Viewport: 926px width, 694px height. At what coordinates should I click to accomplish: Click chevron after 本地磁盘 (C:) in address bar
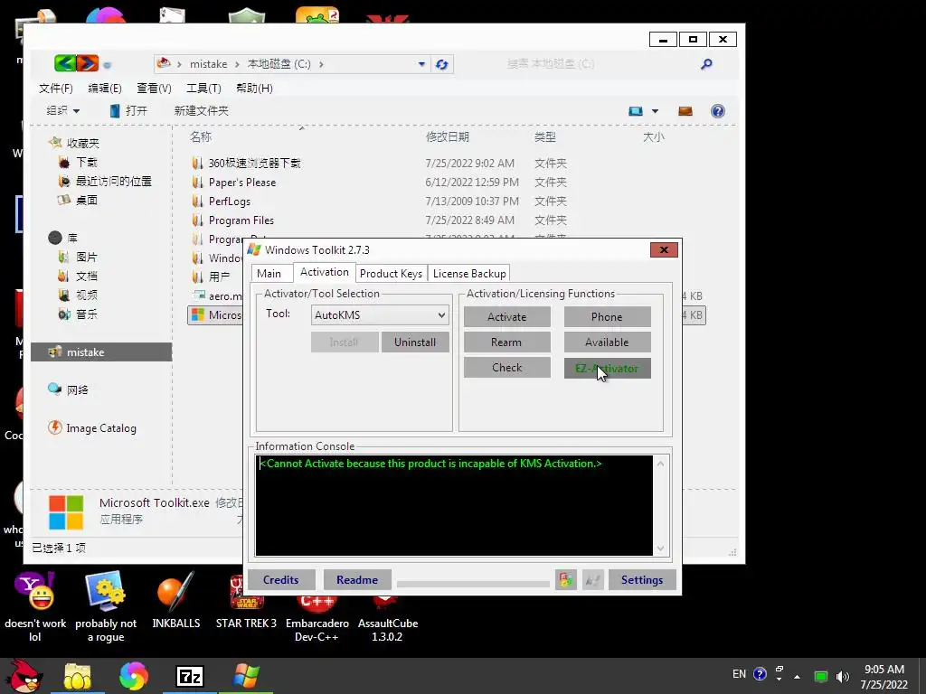click(321, 64)
